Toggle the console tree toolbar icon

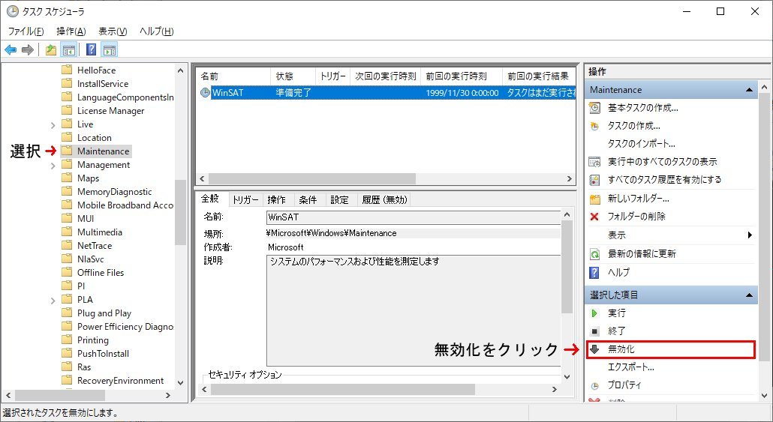point(68,50)
